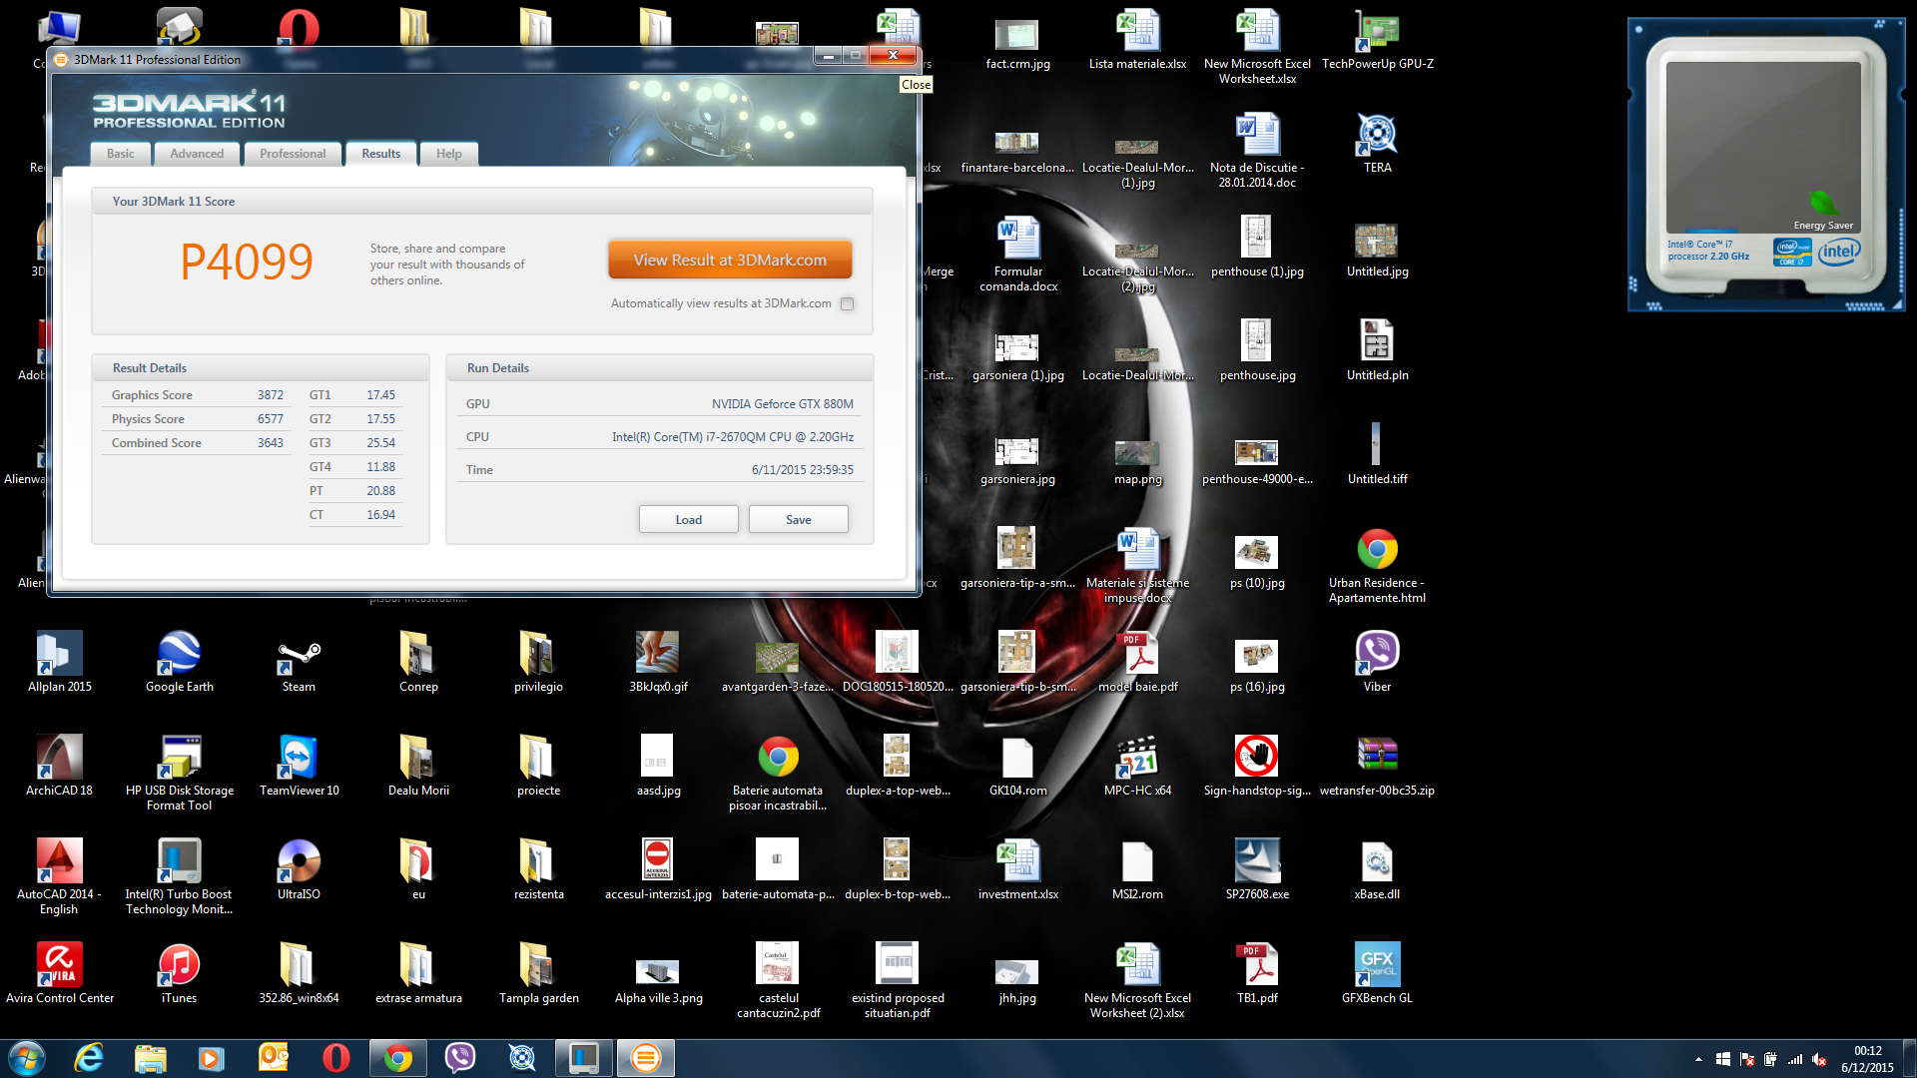Open Chrome from the taskbar

click(398, 1058)
